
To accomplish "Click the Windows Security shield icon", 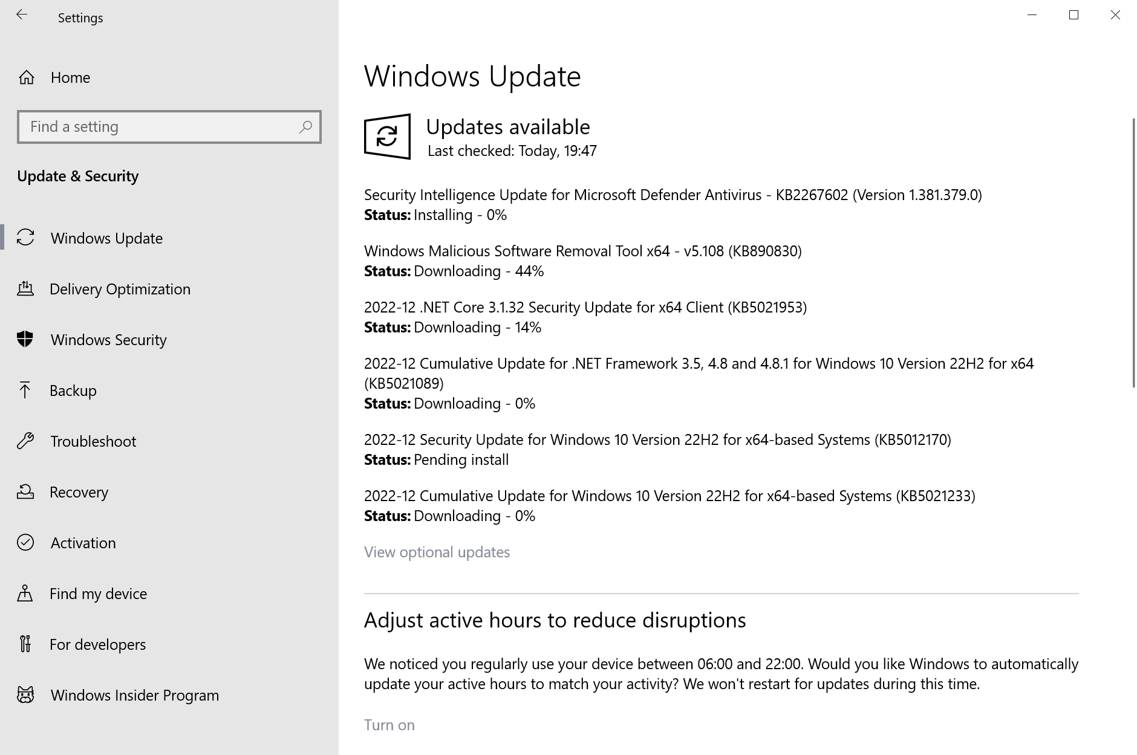I will 25,339.
